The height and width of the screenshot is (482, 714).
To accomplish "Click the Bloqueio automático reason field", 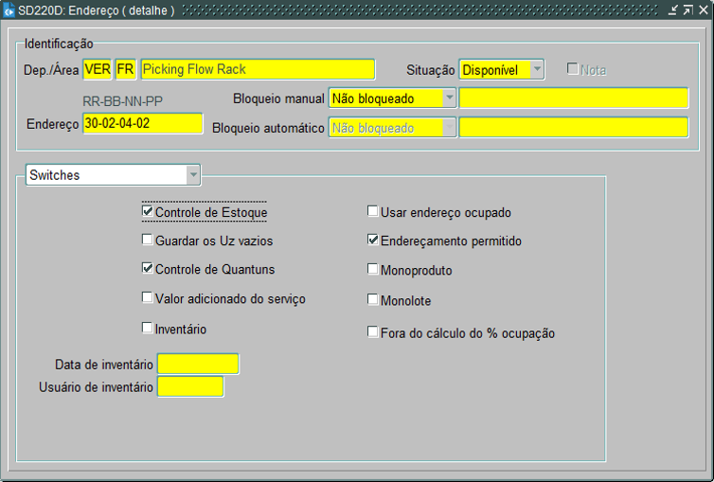I will 574,128.
